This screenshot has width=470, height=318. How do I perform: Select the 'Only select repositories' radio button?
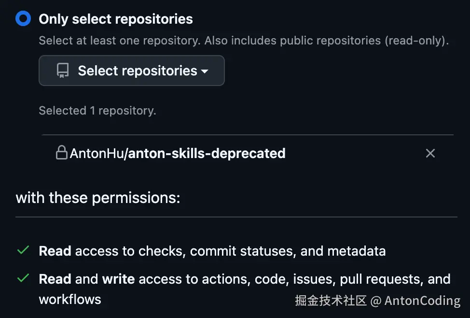coord(23,19)
